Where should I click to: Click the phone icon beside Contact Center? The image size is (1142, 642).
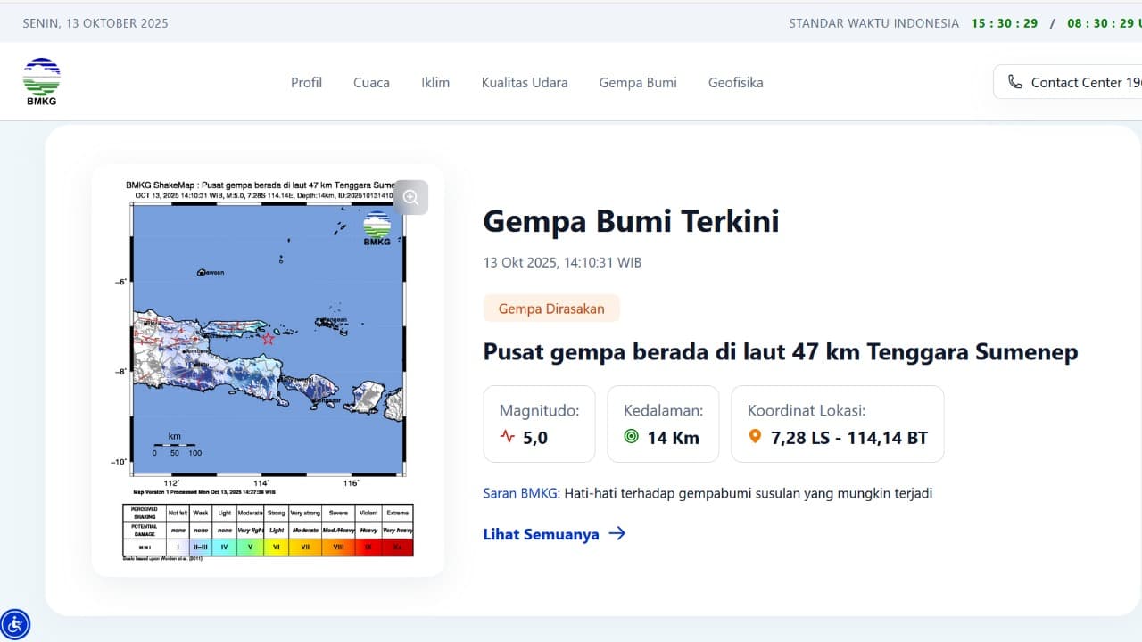click(x=1015, y=81)
